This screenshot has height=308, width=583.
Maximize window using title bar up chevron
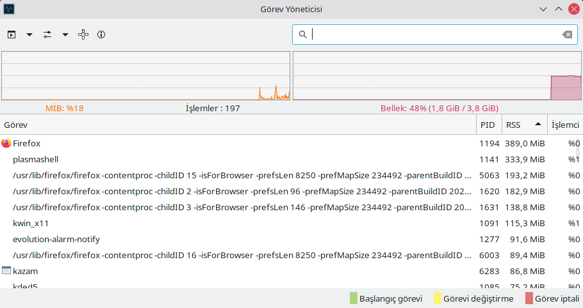click(559, 9)
